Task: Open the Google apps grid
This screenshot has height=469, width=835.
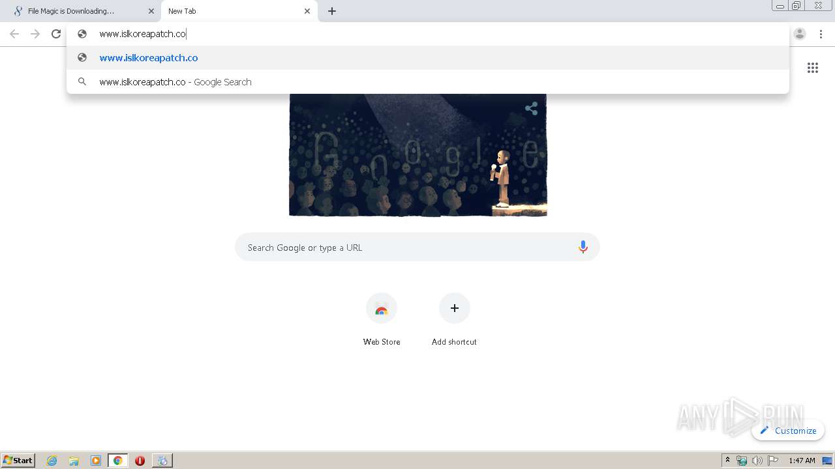Action: tap(813, 68)
